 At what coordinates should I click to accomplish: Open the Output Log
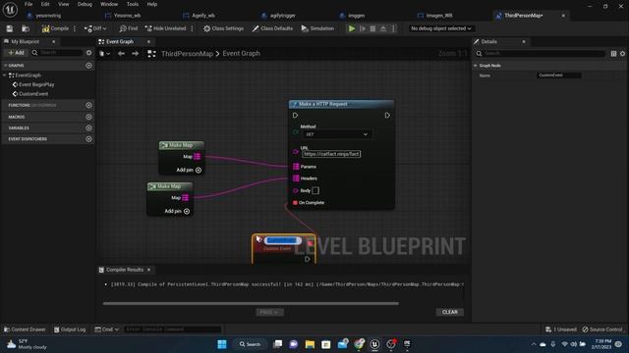[x=70, y=329]
